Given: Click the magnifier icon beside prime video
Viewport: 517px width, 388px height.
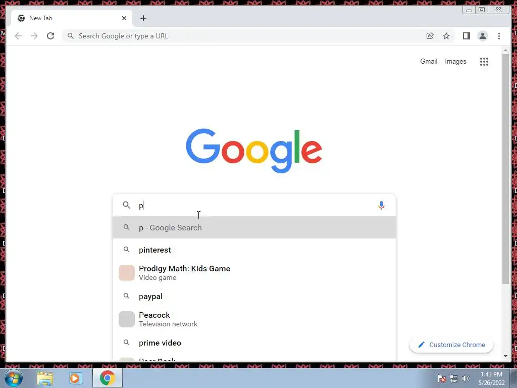Looking at the screenshot, I should coord(127,343).
